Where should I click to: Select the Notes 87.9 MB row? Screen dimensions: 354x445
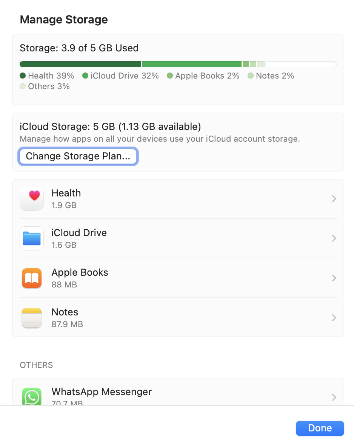(x=178, y=318)
